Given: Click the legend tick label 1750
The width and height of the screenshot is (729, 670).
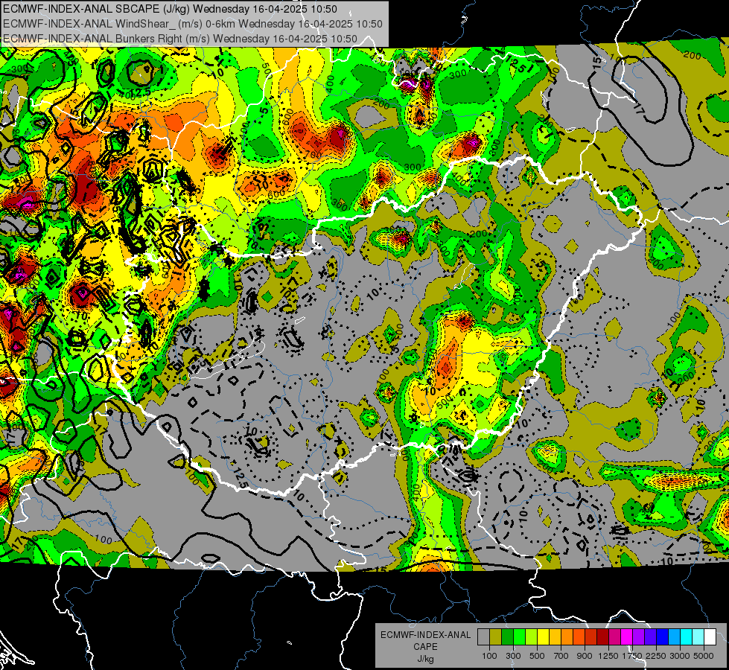Looking at the screenshot, I should point(632,656).
